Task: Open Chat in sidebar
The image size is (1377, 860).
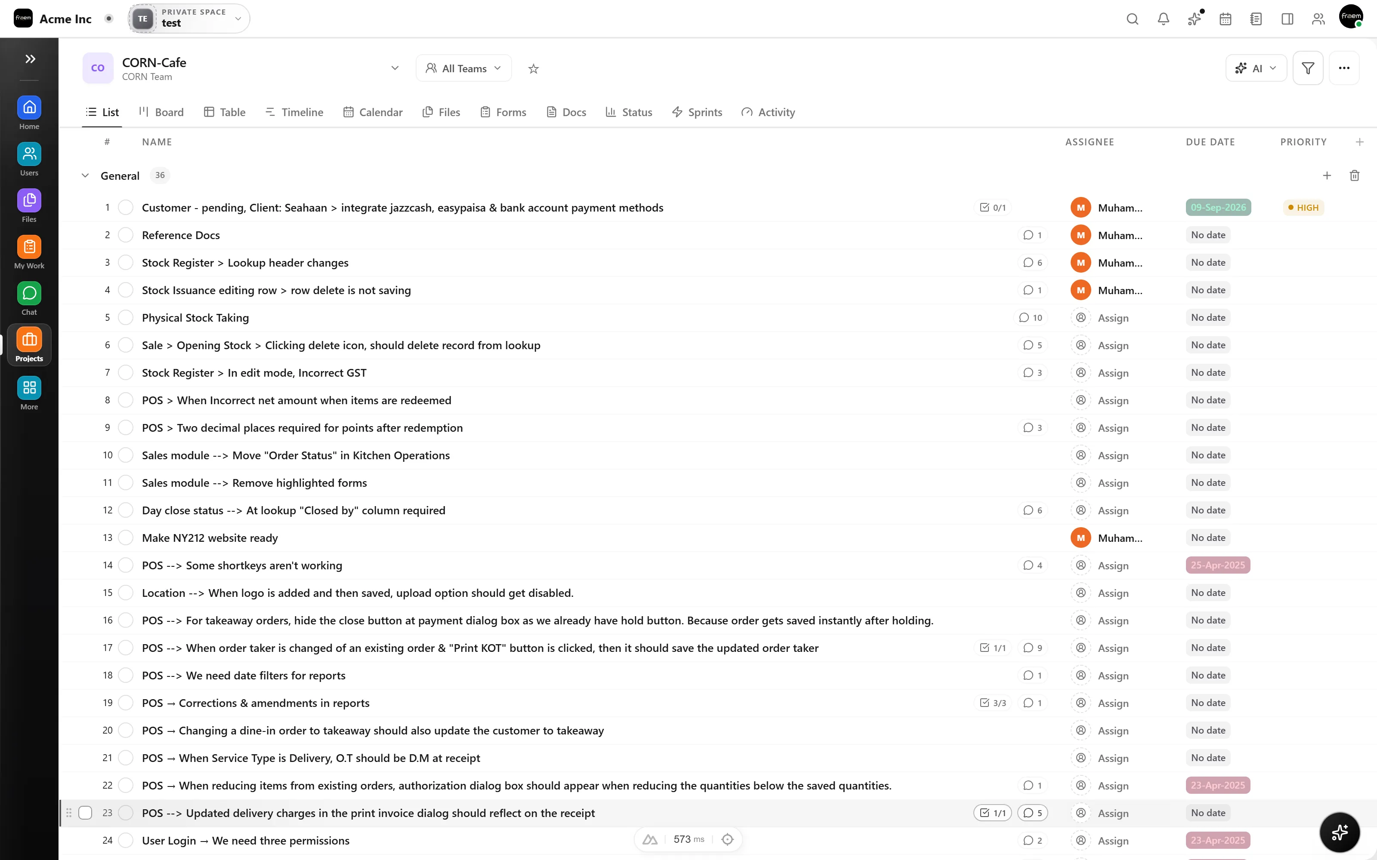Action: (29, 298)
